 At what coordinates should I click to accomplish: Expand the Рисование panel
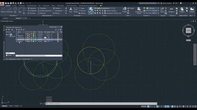click(14, 16)
